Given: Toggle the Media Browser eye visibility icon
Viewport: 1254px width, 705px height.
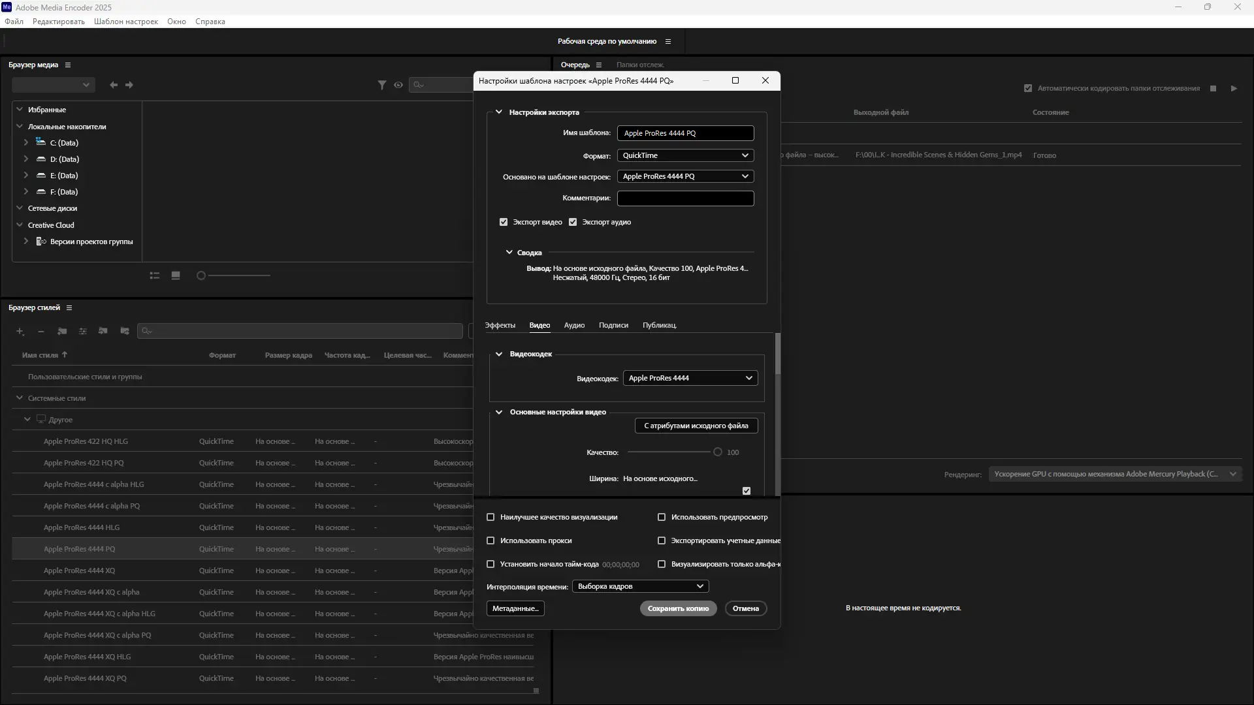Looking at the screenshot, I should coord(398,85).
